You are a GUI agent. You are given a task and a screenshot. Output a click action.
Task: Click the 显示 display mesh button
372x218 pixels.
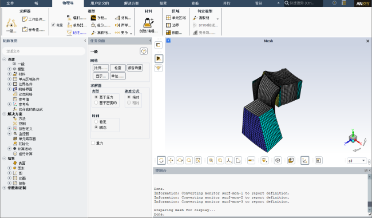pyautogui.click(x=101, y=76)
